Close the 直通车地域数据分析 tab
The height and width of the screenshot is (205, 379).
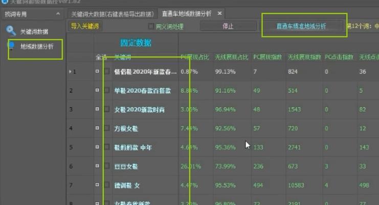click(x=219, y=13)
